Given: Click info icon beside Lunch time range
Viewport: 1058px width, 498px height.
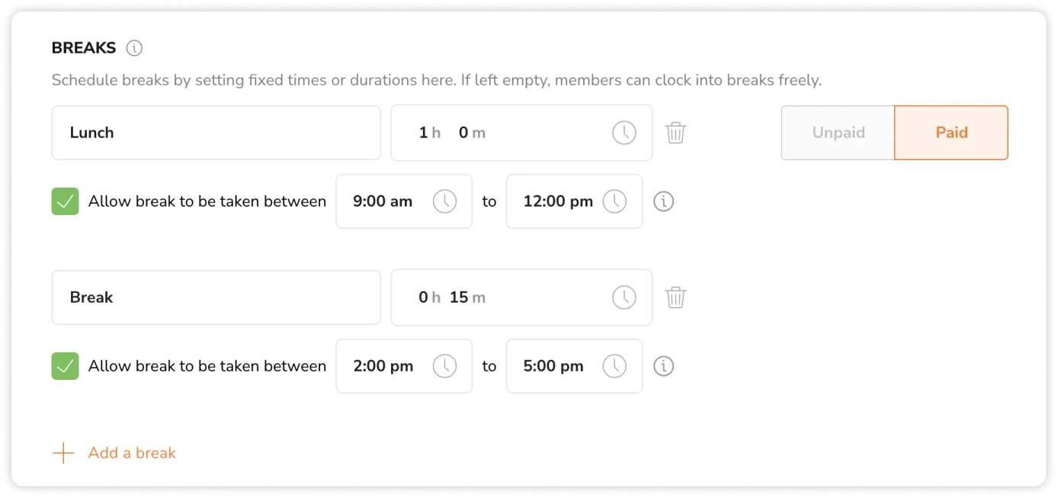Looking at the screenshot, I should 664,201.
